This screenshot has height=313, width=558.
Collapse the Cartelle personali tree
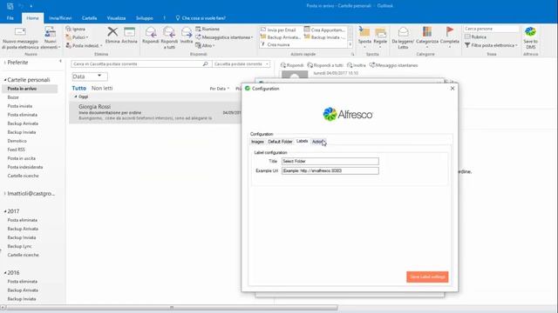(x=5, y=80)
